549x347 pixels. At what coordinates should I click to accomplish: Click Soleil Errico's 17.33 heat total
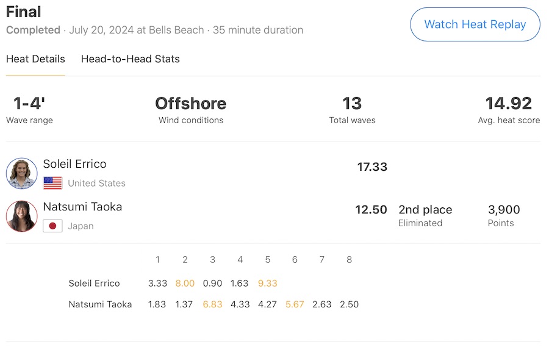pyautogui.click(x=371, y=166)
